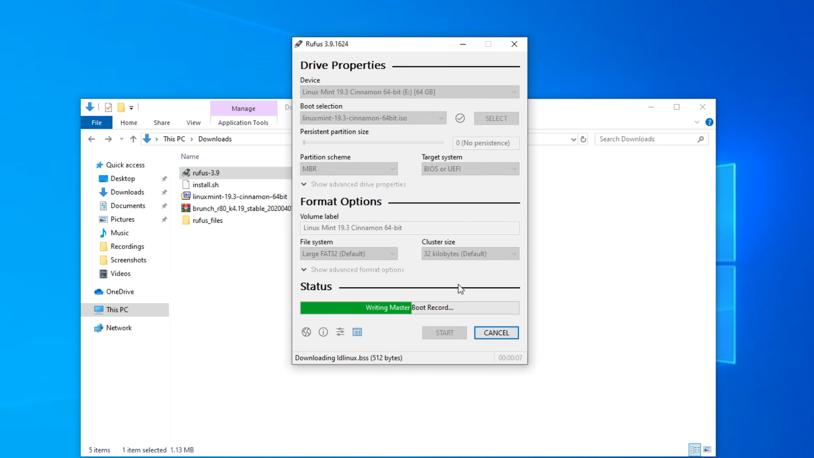Click the Explorer help question icon
The image size is (814, 458).
709,122
